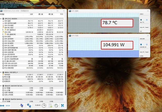Click the clock reset-timer icon

[x=44, y=106]
